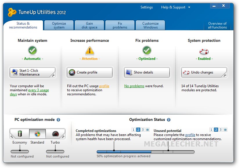This screenshot has width=239, height=168.
Task: Open Overview of all functions
Action: coord(217,25)
